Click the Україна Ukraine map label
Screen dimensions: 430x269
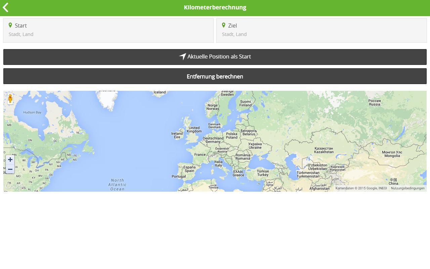[255, 146]
